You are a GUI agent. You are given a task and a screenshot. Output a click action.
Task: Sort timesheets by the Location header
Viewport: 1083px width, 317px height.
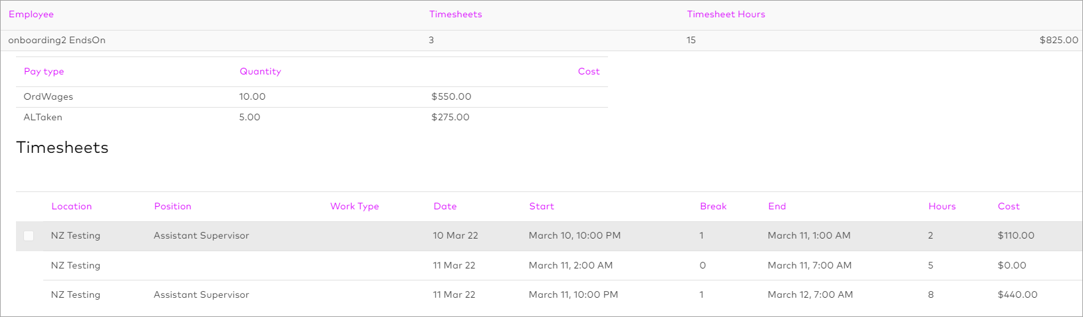pos(72,207)
